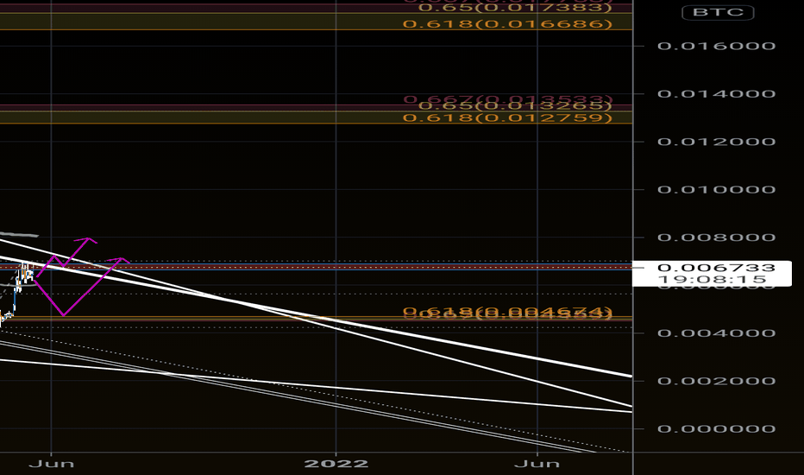Click the 0.010000 price axis label
The height and width of the screenshot is (475, 804).
coord(716,189)
